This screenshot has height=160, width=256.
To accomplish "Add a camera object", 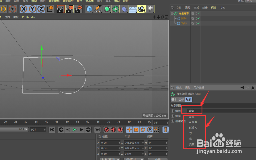I will tap(141, 9).
